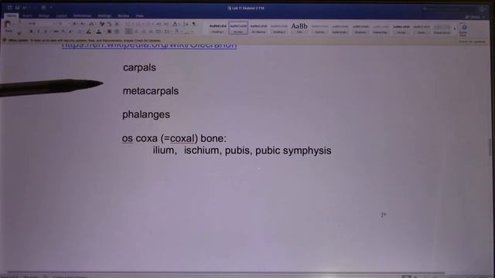Click the Undo arrow icon
495x278 pixels.
click(25, 7)
